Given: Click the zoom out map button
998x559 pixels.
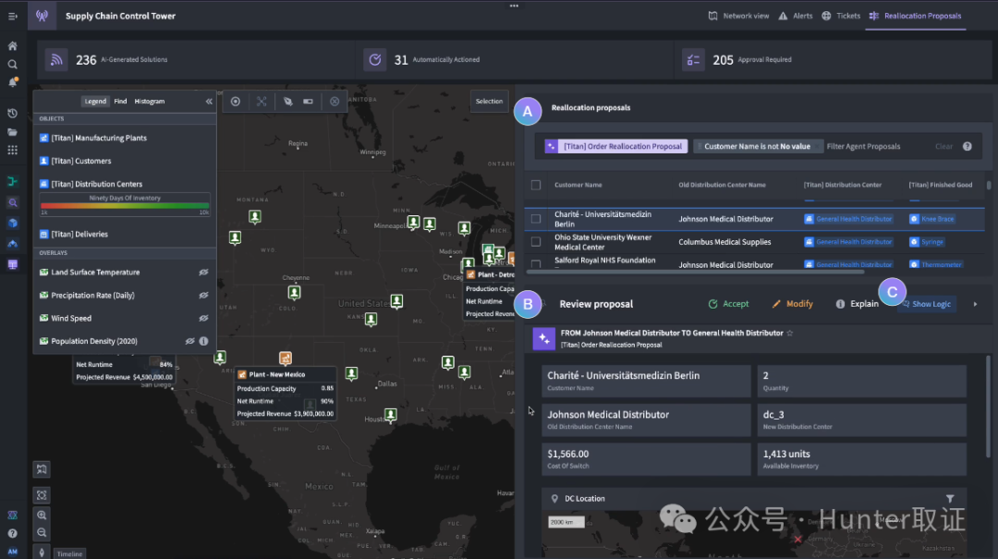Looking at the screenshot, I should (x=42, y=532).
